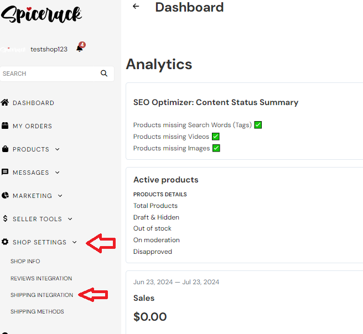Click the testshop123 shop name link
This screenshot has height=334, width=363.
49,49
